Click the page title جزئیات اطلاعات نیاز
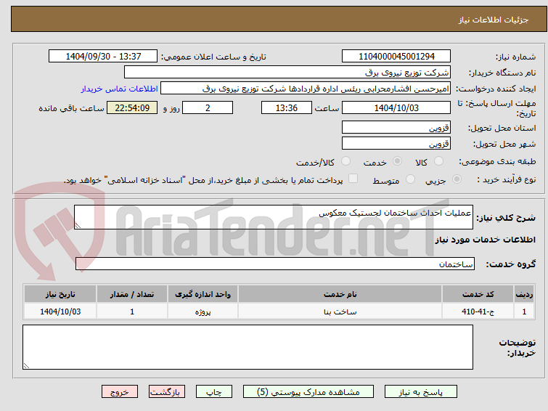 pyautogui.click(x=493, y=20)
